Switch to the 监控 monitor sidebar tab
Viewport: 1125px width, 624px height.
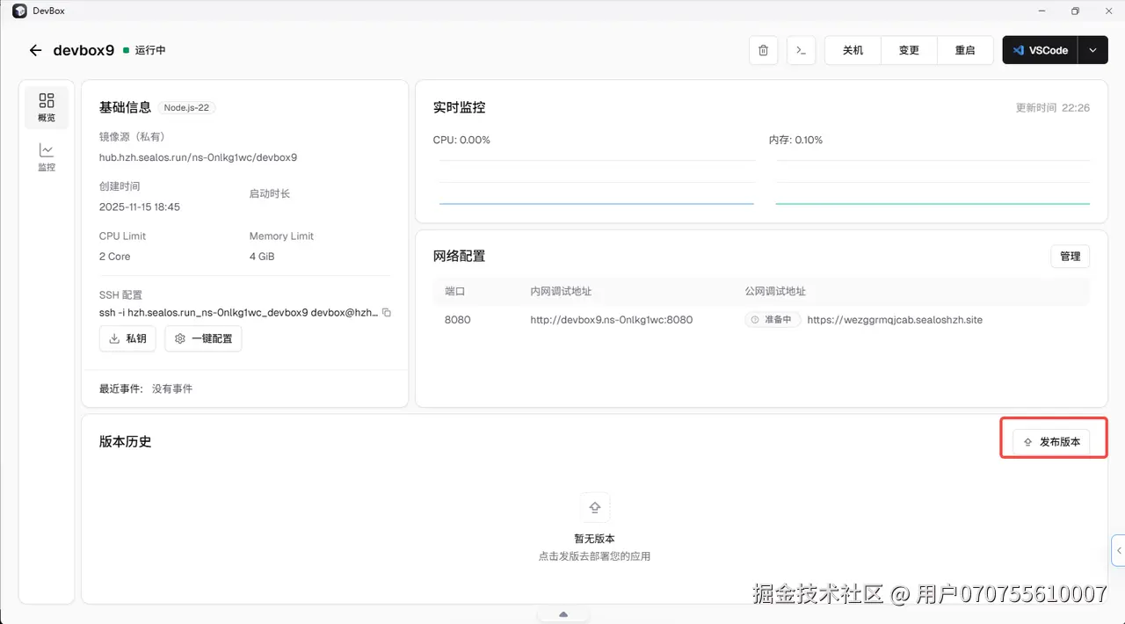pyautogui.click(x=47, y=157)
